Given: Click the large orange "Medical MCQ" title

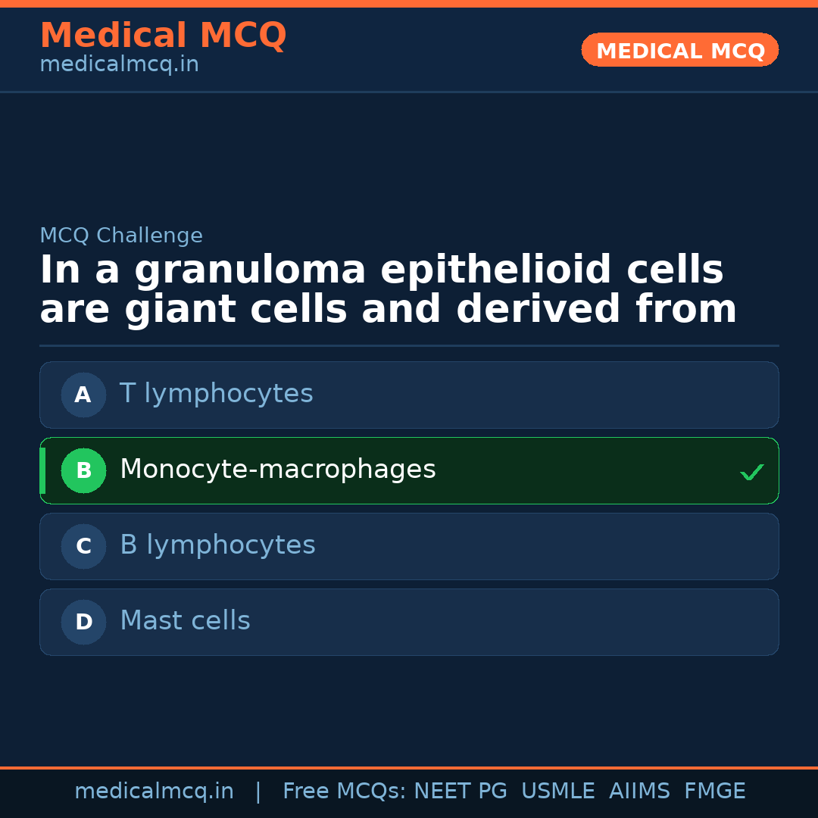Looking at the screenshot, I should [x=163, y=36].
